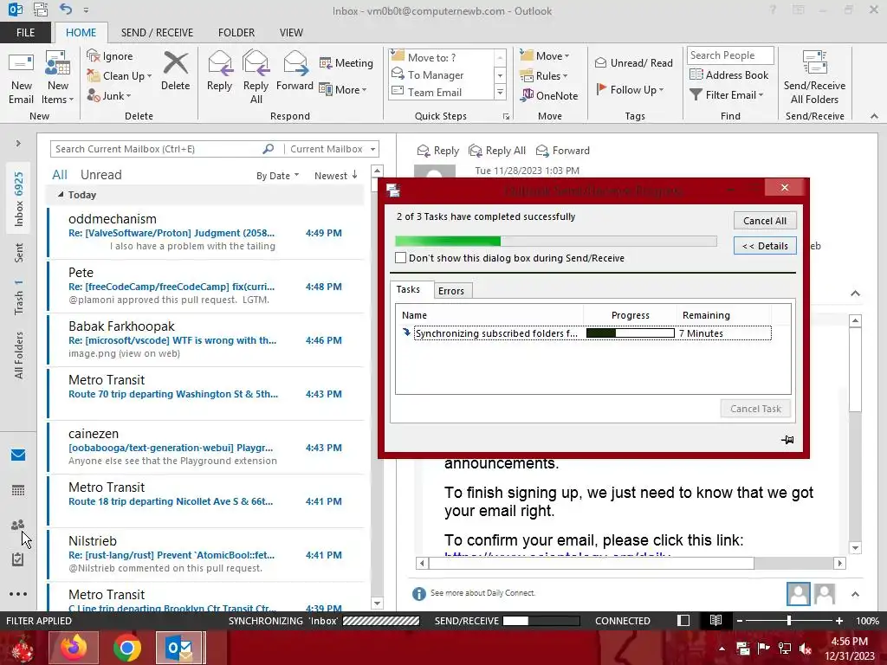This screenshot has height=665, width=887.
Task: Toggle Unread/Read status
Action: pyautogui.click(x=633, y=62)
